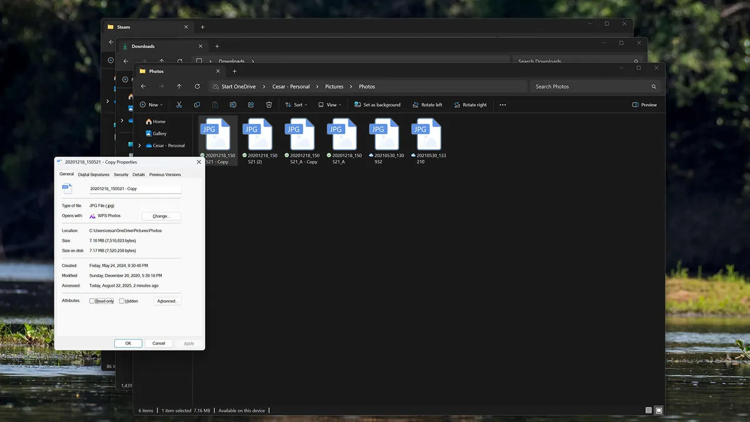Check the Hidden attribute checkbox
The width and height of the screenshot is (750, 422).
[x=121, y=301]
